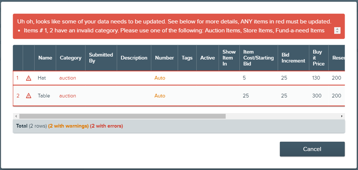Click red 'auction' category in Hat row
The image size is (358, 170).
pos(68,78)
